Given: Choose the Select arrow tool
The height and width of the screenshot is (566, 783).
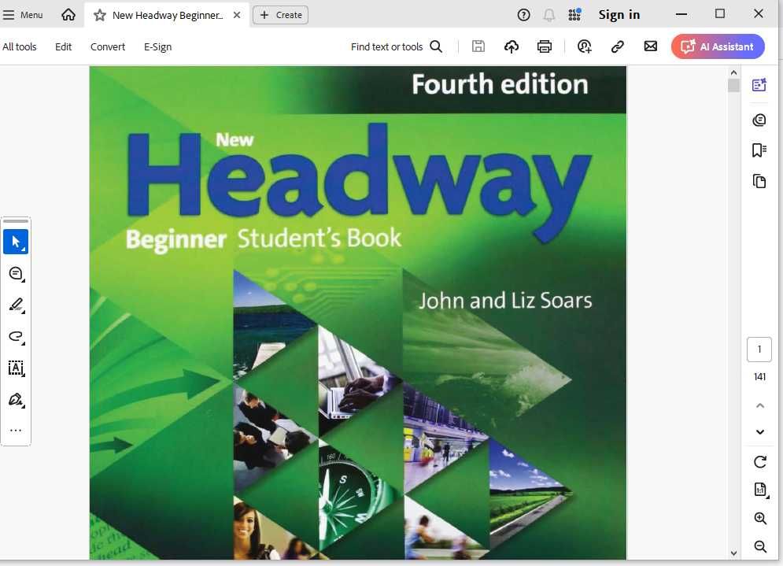Looking at the screenshot, I should 16,242.
